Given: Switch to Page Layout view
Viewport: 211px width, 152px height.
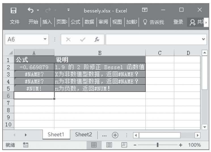Looking at the screenshot, I should pyautogui.click(x=109, y=145).
